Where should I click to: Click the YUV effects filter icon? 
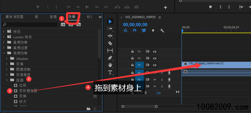(79, 25)
